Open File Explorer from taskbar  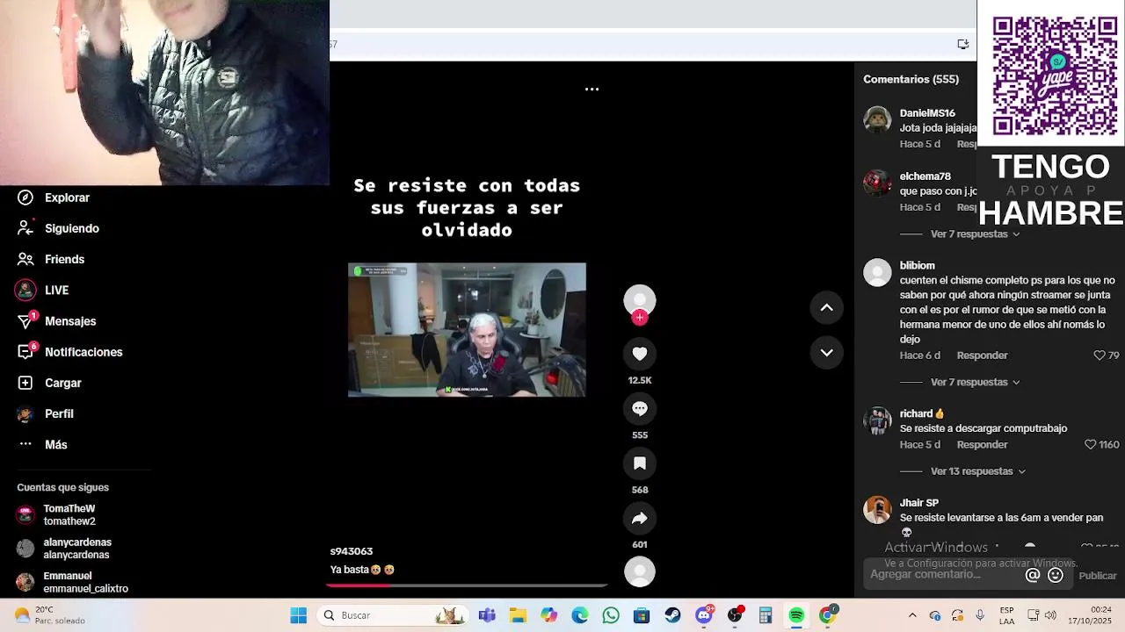518,615
